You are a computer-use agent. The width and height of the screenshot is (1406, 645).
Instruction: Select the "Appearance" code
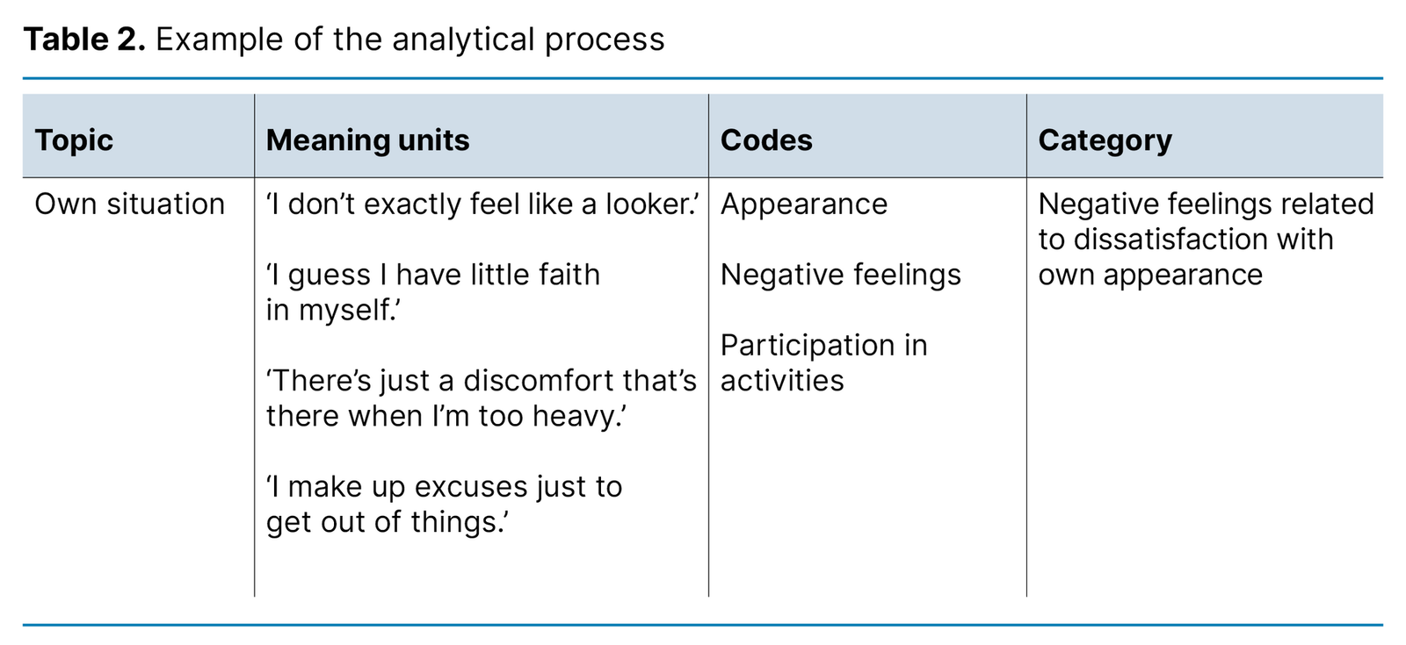pos(803,204)
